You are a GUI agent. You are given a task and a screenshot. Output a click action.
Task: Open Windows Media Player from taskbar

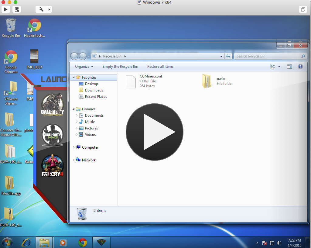[63, 243]
